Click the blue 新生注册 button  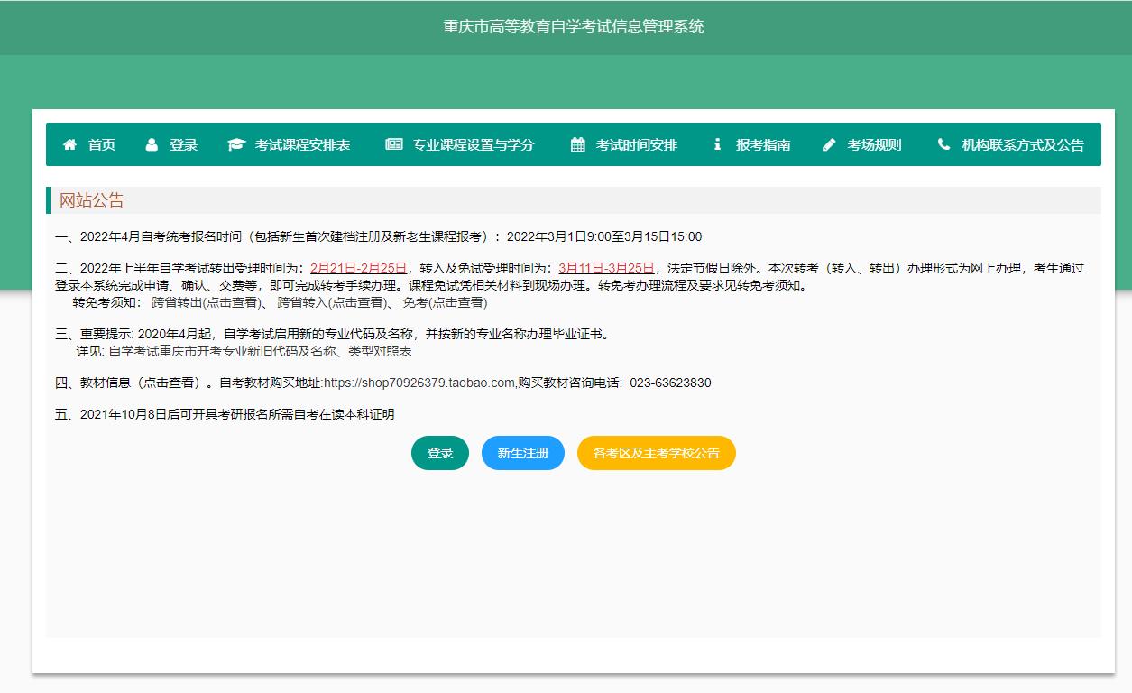(523, 453)
